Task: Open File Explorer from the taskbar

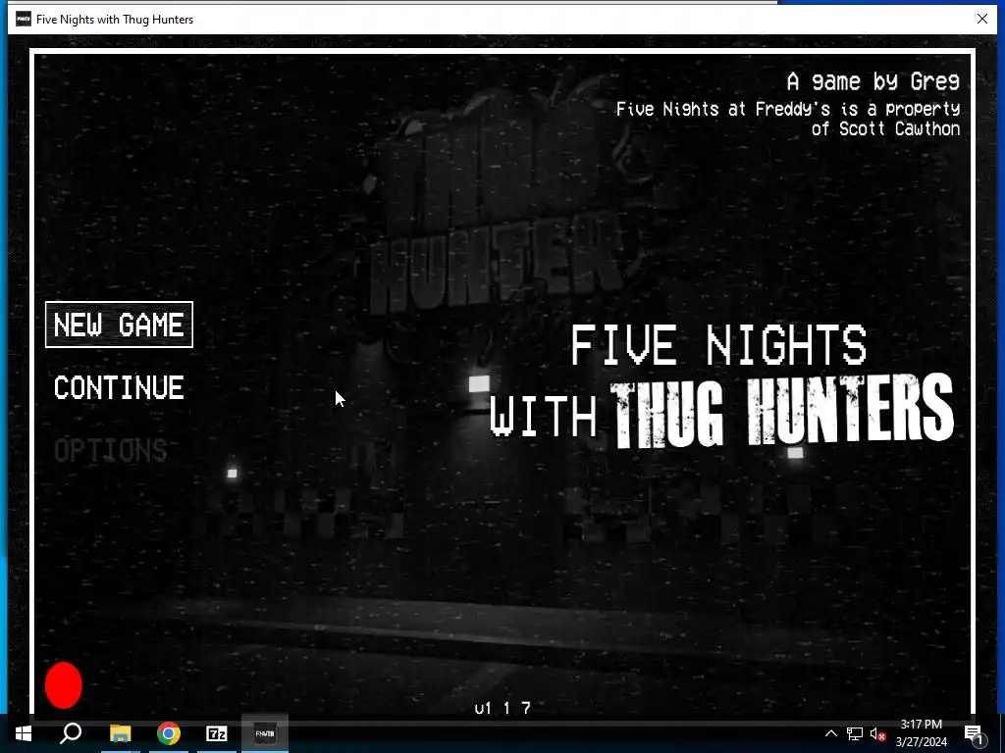Action: click(120, 733)
